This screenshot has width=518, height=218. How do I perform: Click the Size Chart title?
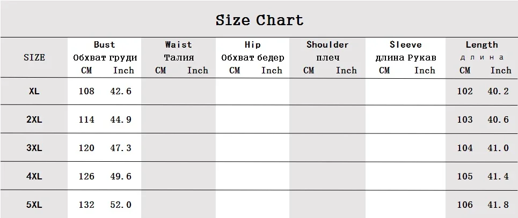point(259,20)
